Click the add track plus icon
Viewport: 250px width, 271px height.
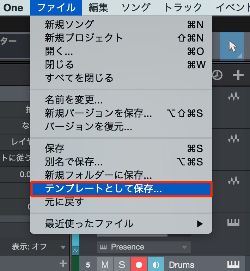(x=238, y=75)
